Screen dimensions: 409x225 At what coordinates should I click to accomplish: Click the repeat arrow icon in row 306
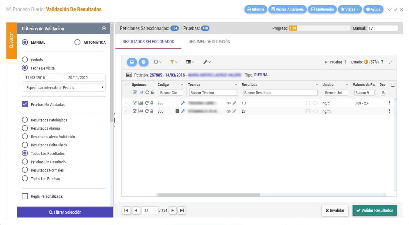(x=147, y=111)
